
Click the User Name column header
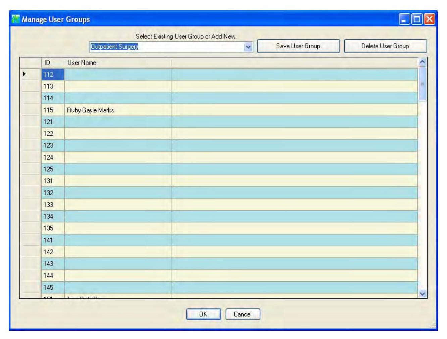pyautogui.click(x=118, y=63)
